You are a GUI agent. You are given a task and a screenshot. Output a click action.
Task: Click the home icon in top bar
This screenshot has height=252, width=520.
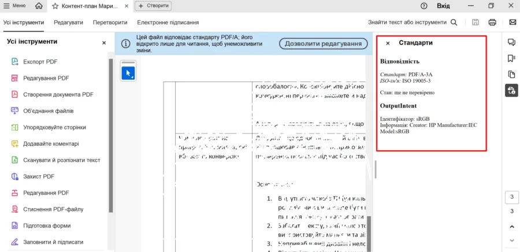(x=39, y=6)
